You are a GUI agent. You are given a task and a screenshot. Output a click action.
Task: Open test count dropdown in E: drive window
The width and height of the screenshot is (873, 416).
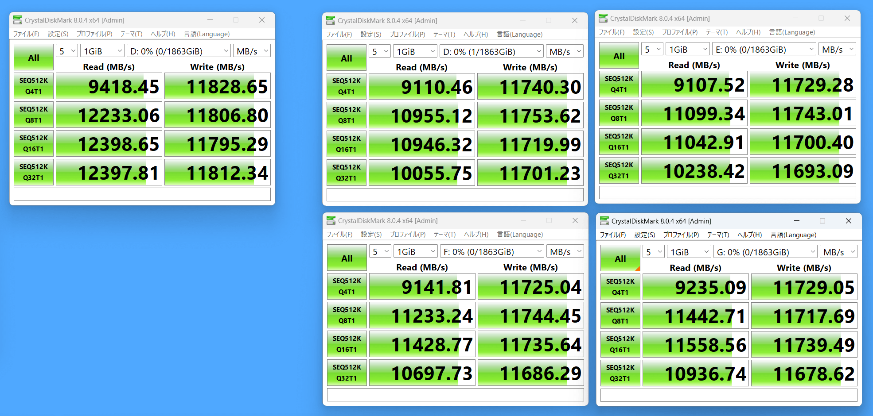pos(652,49)
